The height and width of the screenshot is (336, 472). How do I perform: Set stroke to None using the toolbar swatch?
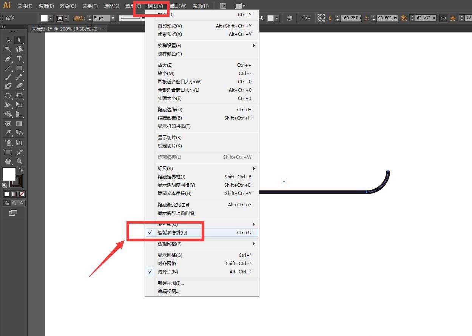click(x=22, y=194)
